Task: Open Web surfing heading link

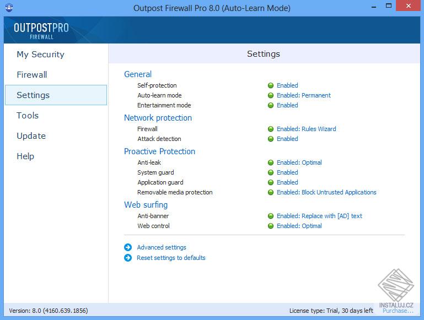Action: [146, 205]
